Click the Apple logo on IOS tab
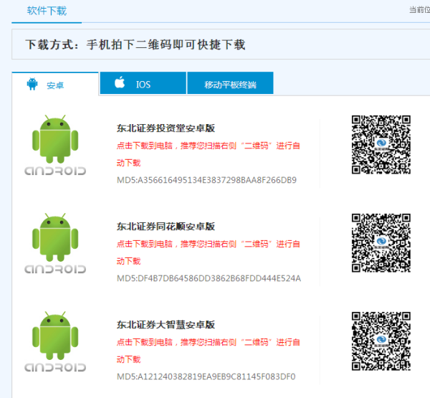Image resolution: width=430 pixels, height=398 pixels. click(120, 82)
